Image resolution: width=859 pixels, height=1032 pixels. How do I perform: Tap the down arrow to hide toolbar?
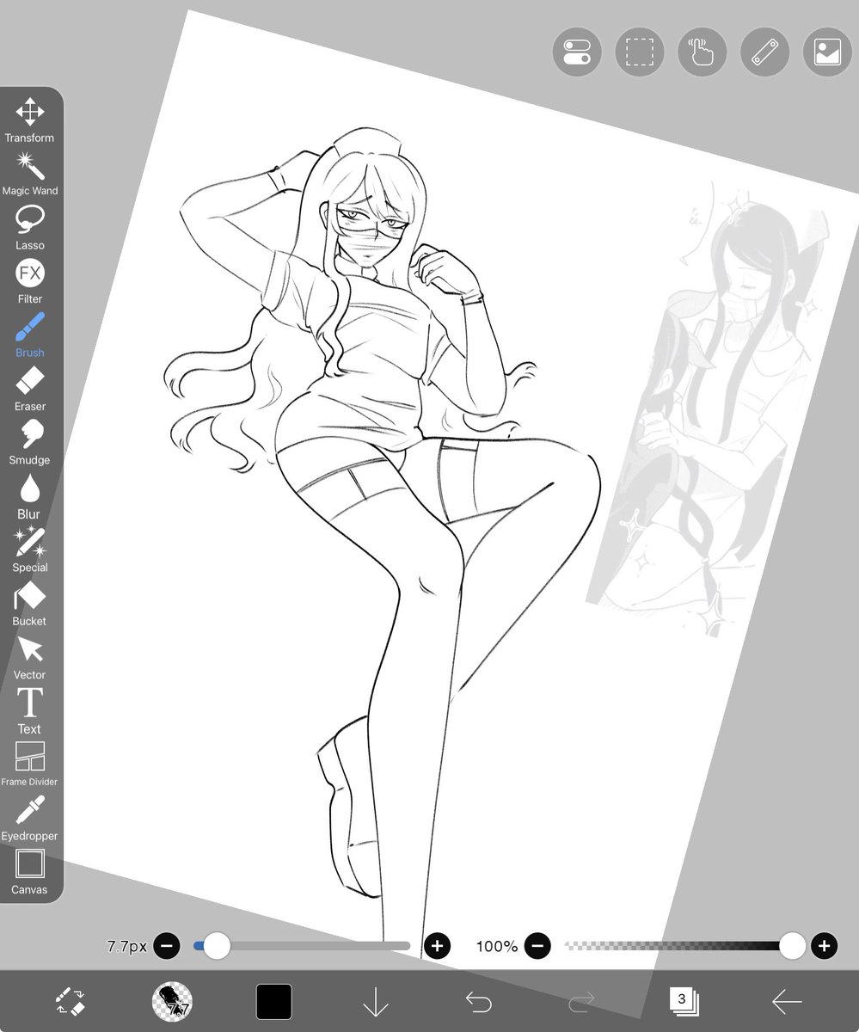[x=376, y=1002]
